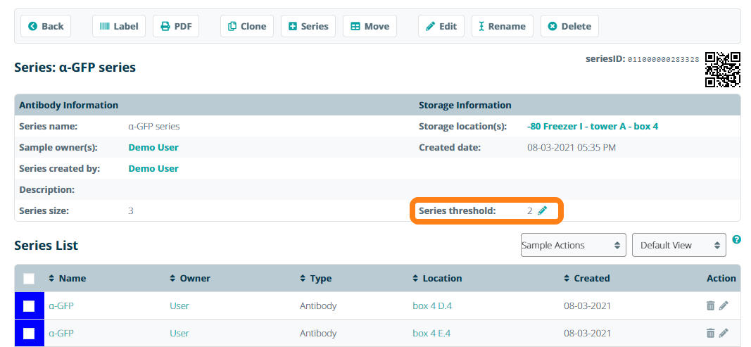Edit the α-GFP sample at box 4 E.4
The height and width of the screenshot is (347, 751).
[x=724, y=333]
